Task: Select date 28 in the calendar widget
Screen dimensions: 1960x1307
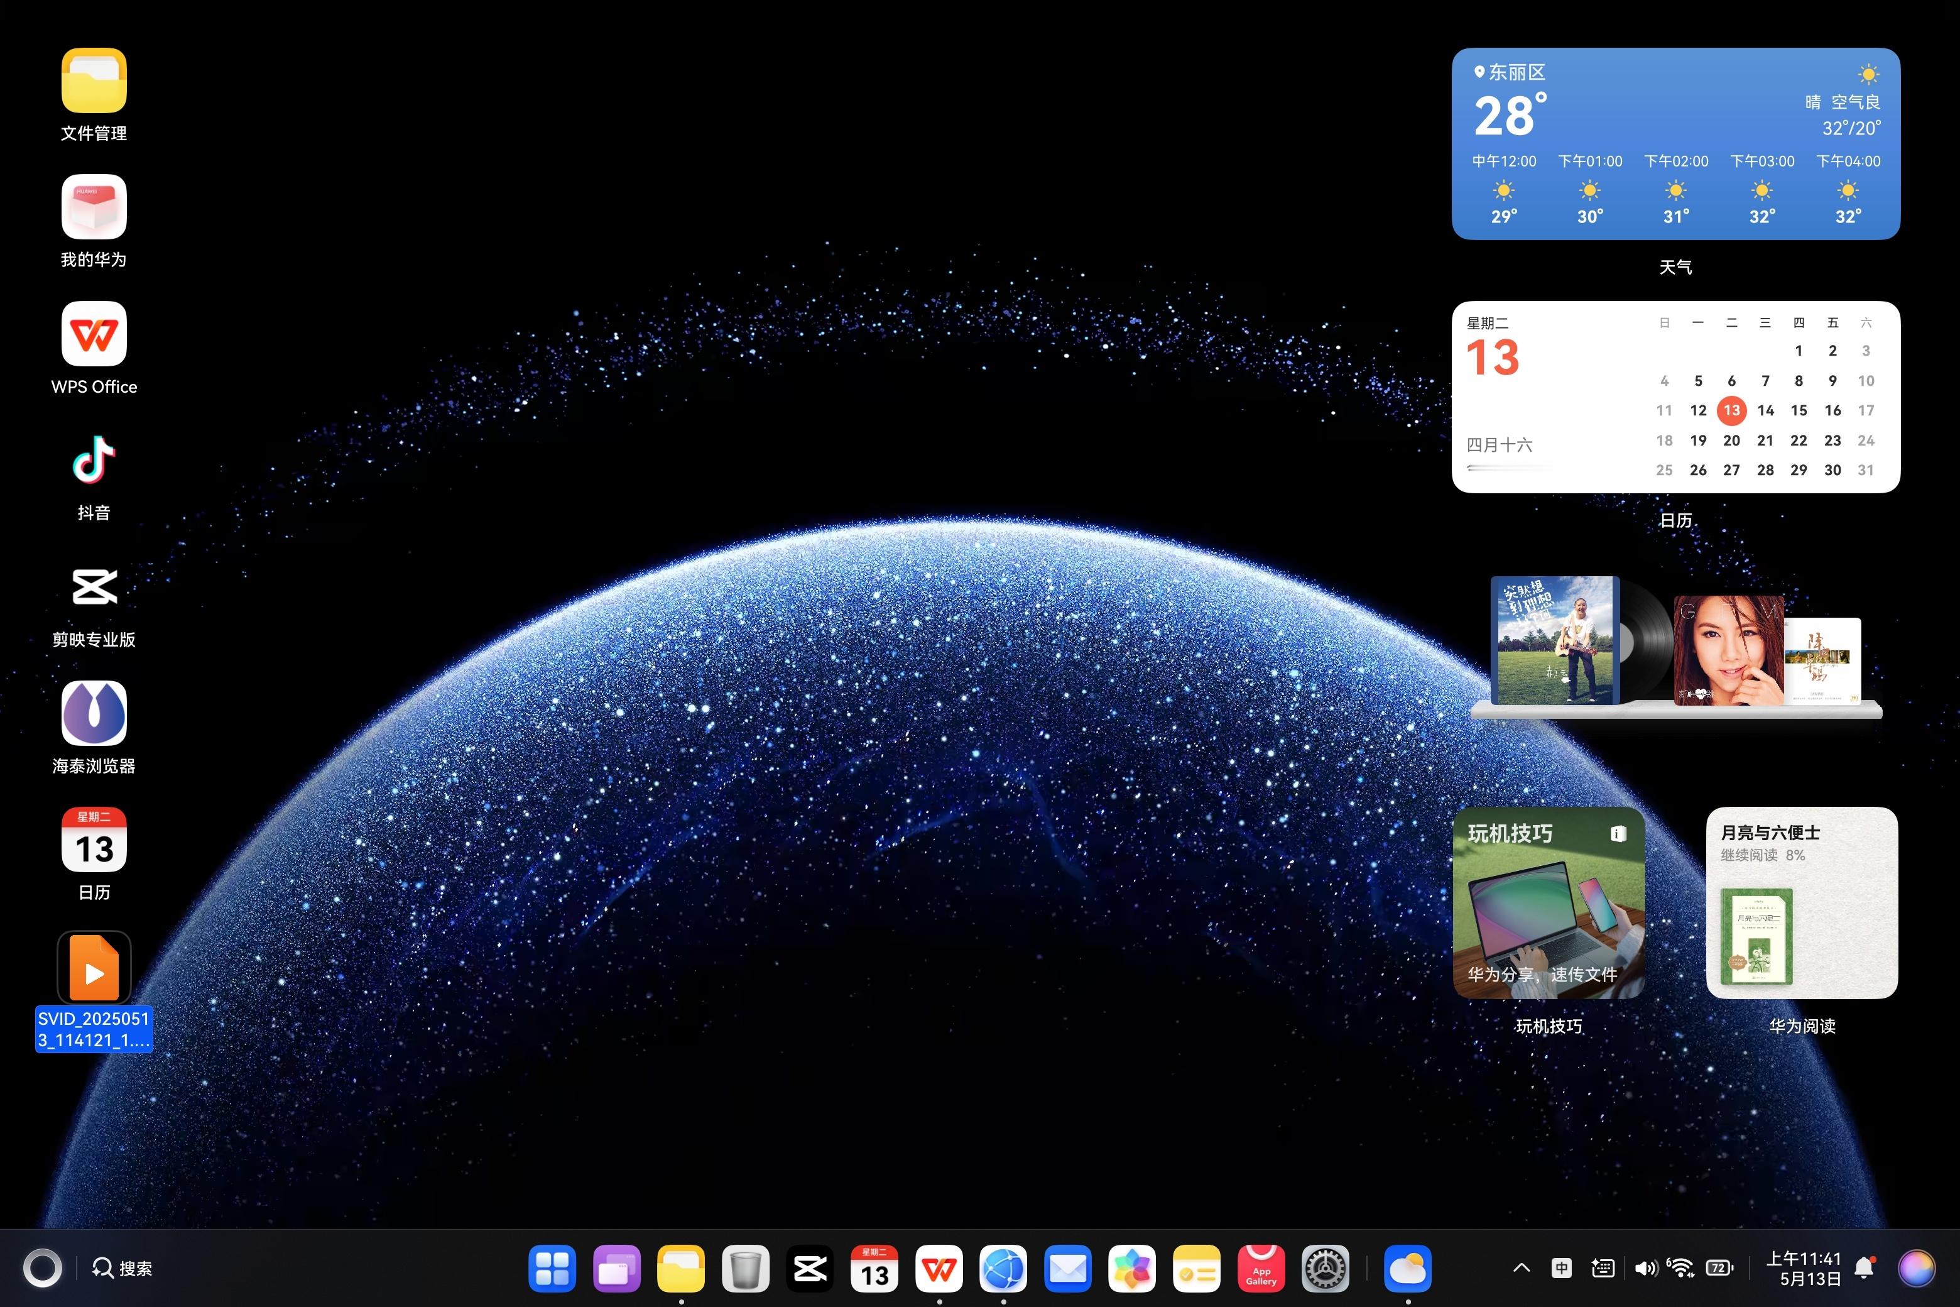Action: [x=1765, y=470]
